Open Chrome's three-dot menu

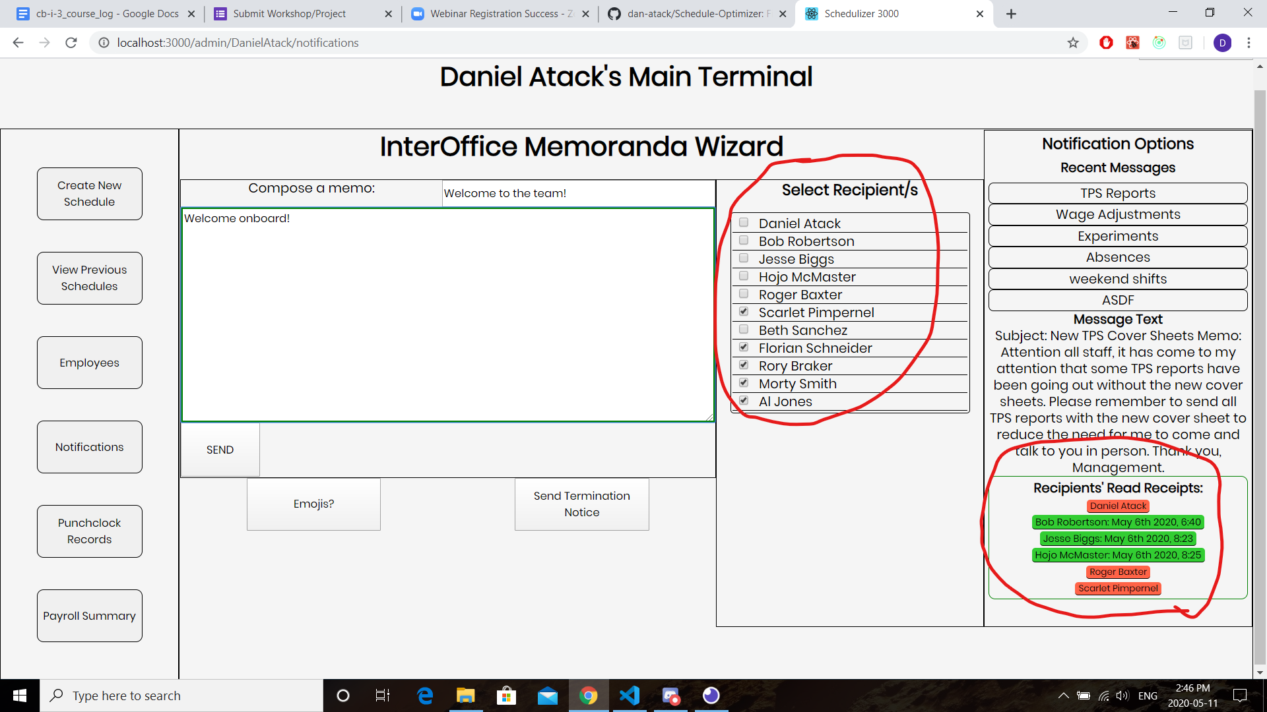click(1249, 43)
